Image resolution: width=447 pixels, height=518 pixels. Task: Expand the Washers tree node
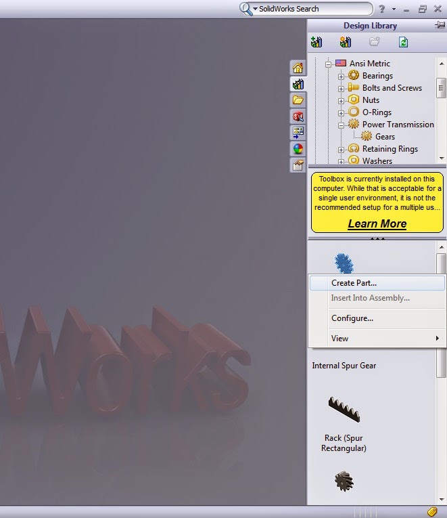click(341, 162)
